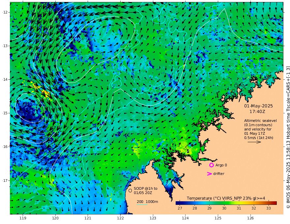Click the magenta Argo 0 circle icon
The width and height of the screenshot is (290, 224).
click(x=211, y=165)
